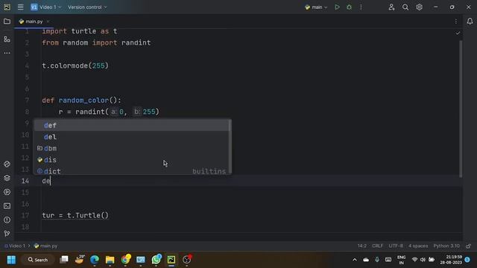The image size is (477, 268).
Task: Open WhatsApp from taskbar
Action: tap(156, 260)
